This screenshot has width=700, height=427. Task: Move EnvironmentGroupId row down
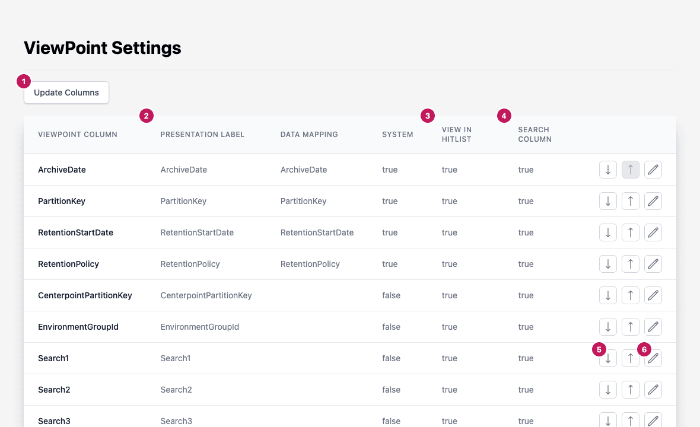tap(607, 327)
